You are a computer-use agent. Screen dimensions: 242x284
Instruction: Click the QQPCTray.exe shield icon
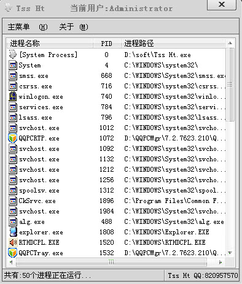[x=13, y=253]
